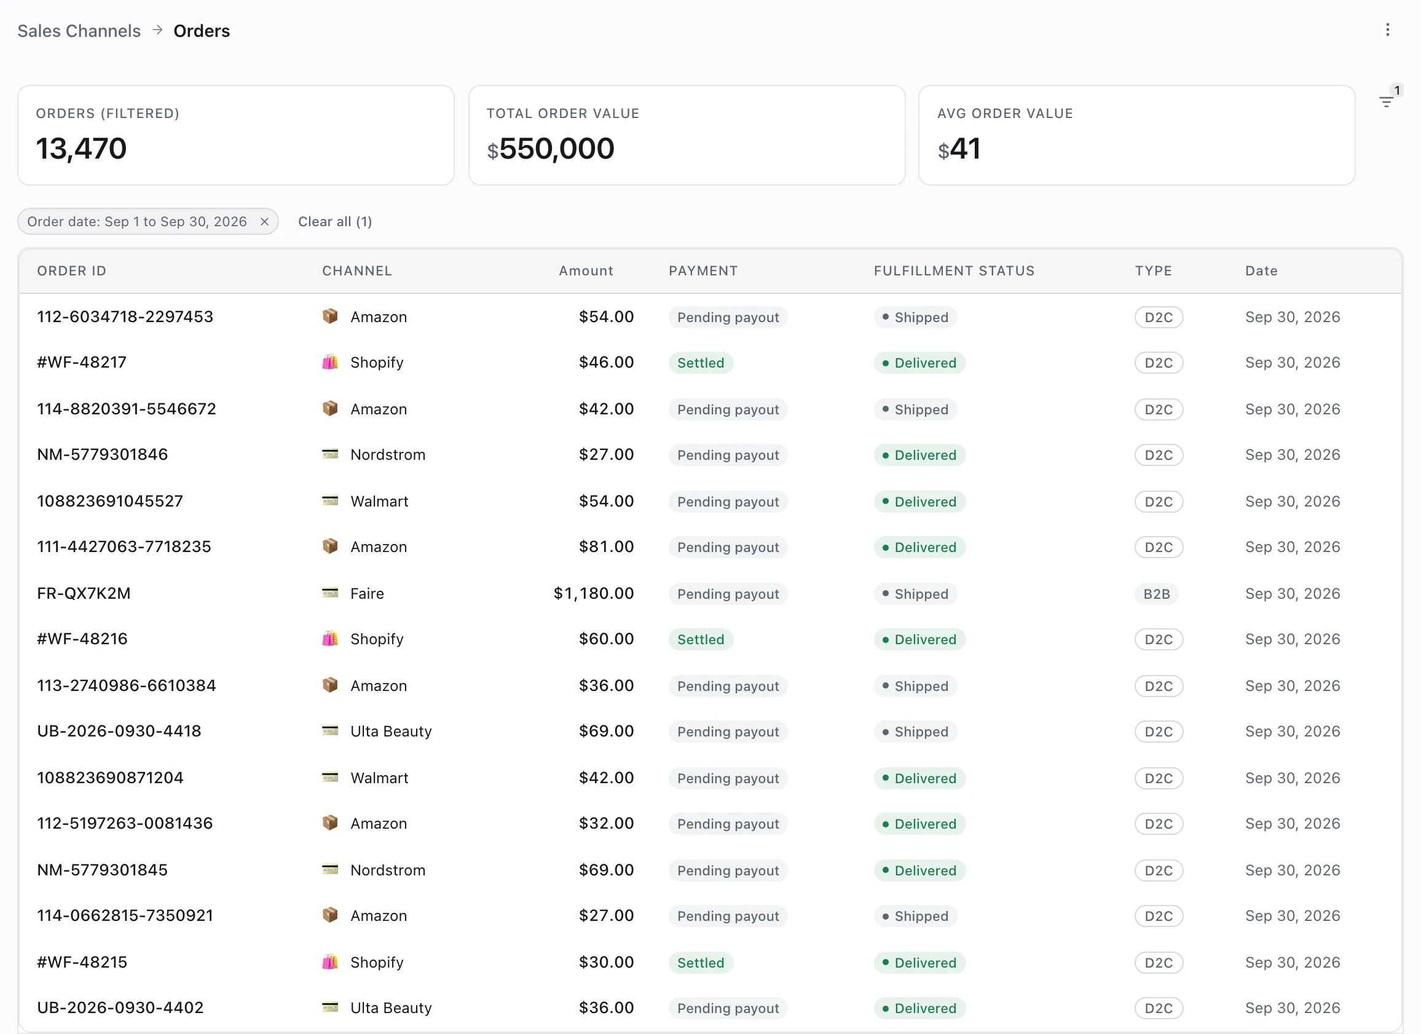Sort by the Date column header
Screen dimensions: 1421x1034
tap(1261, 270)
